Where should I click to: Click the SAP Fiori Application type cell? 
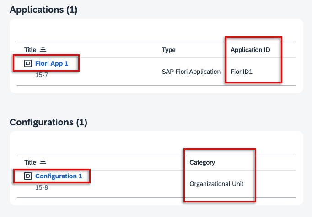click(x=191, y=72)
